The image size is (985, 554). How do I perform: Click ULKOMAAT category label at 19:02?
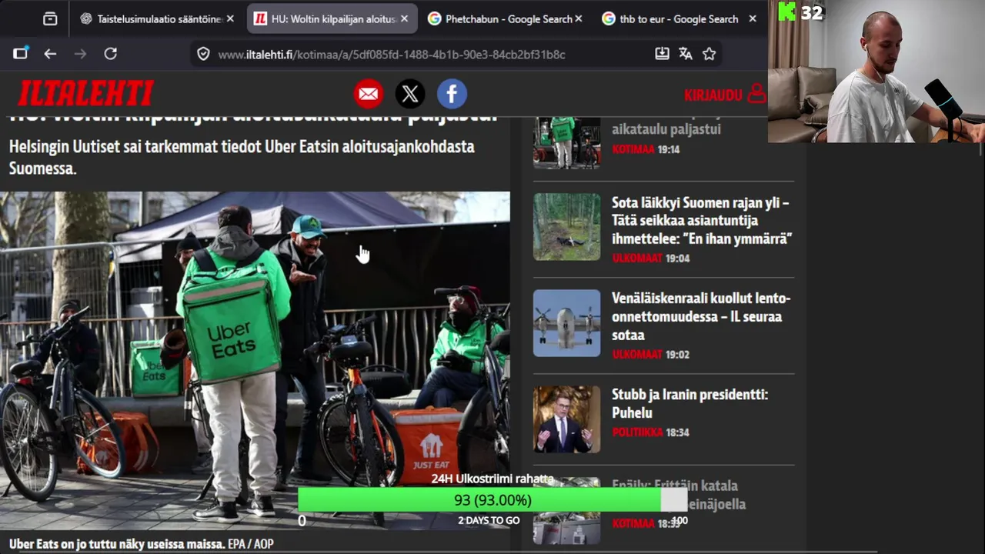click(636, 355)
